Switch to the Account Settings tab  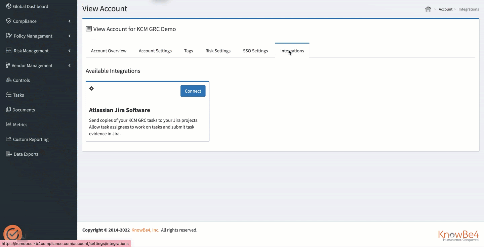click(x=155, y=51)
